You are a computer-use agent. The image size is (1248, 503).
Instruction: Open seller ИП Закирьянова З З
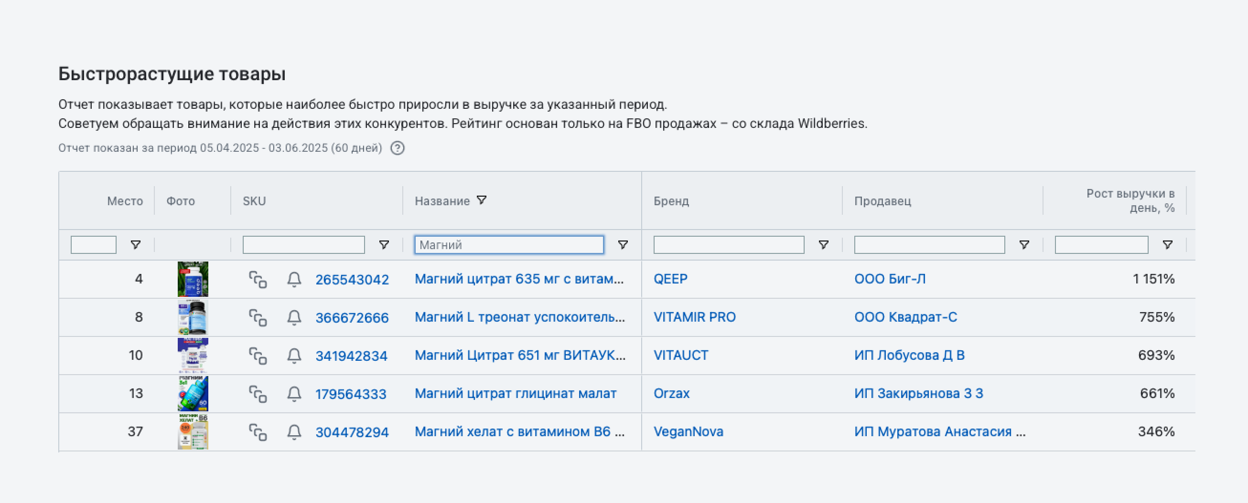tap(918, 394)
